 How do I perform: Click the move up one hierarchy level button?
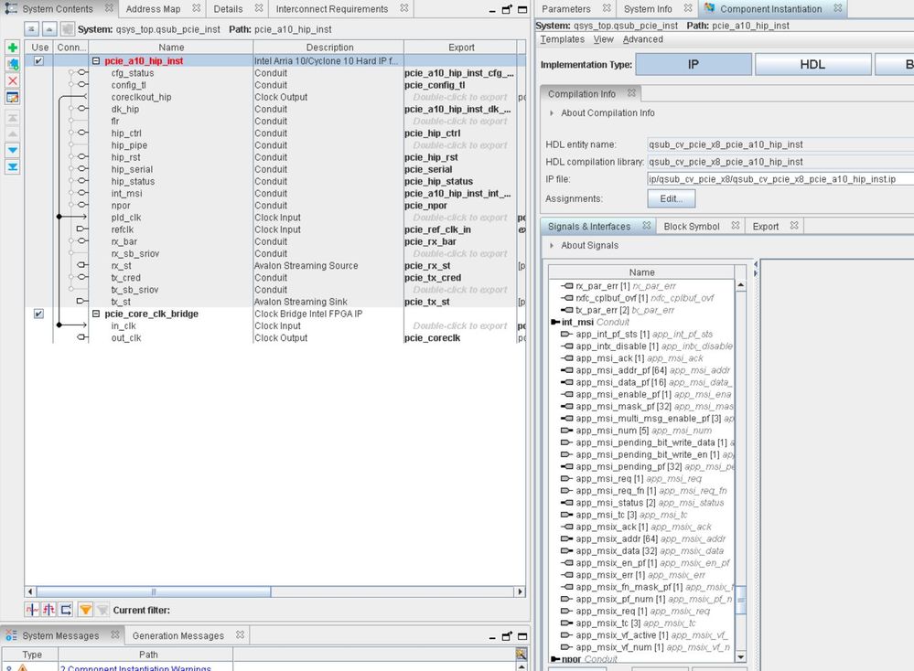pos(49,29)
